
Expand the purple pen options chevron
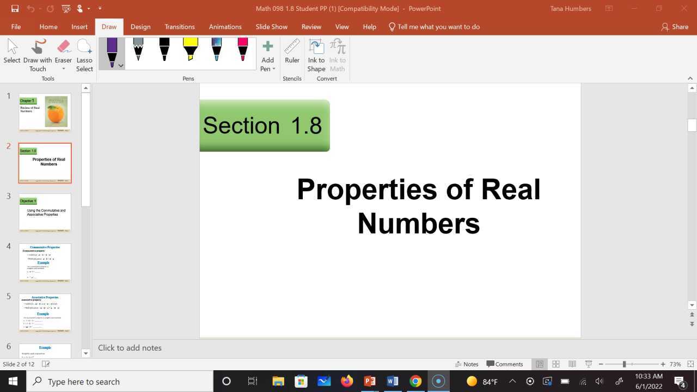click(120, 65)
